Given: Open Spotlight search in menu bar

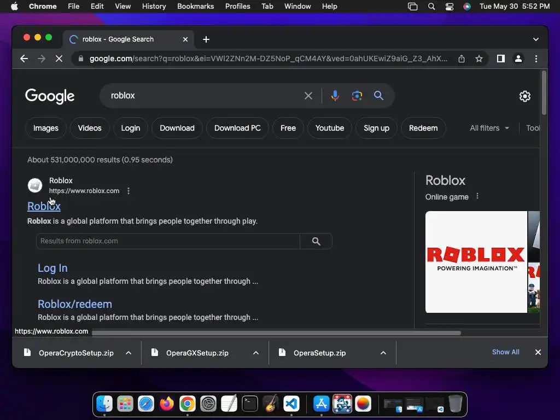Looking at the screenshot, I should (x=431, y=7).
